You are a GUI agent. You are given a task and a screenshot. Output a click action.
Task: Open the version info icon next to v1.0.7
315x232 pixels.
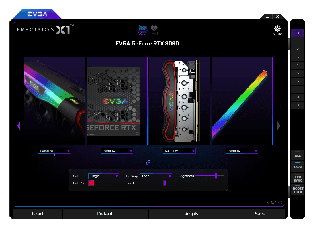point(280,203)
